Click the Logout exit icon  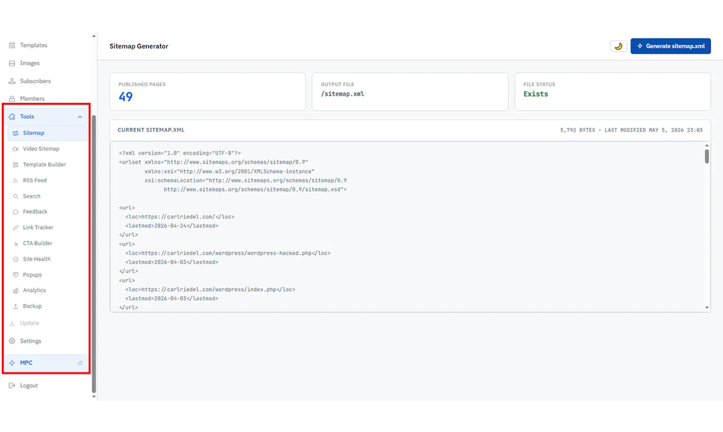pyautogui.click(x=12, y=386)
